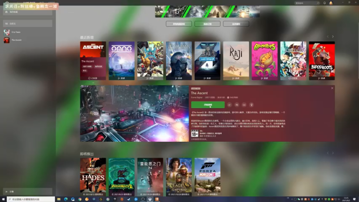Show next games in 最近新增 row

pos(333,37)
